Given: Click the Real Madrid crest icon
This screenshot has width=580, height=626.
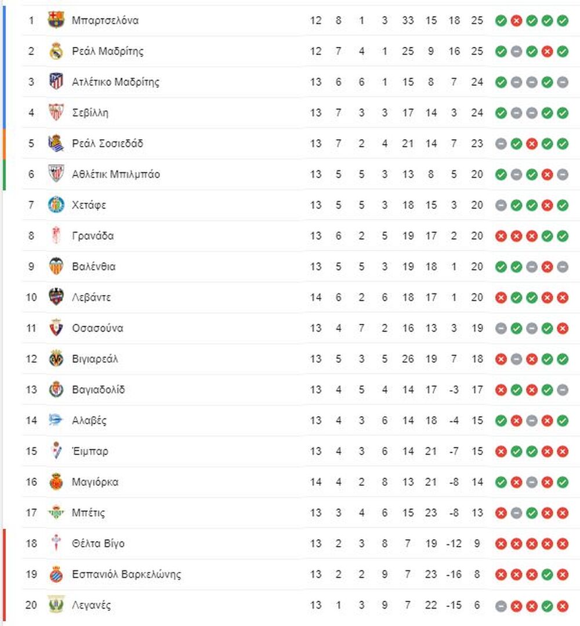Looking at the screenshot, I should 56,50.
